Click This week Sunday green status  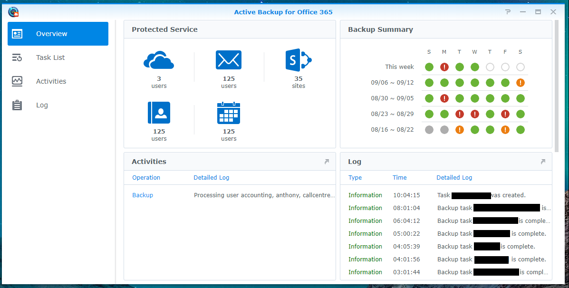pyautogui.click(x=429, y=67)
